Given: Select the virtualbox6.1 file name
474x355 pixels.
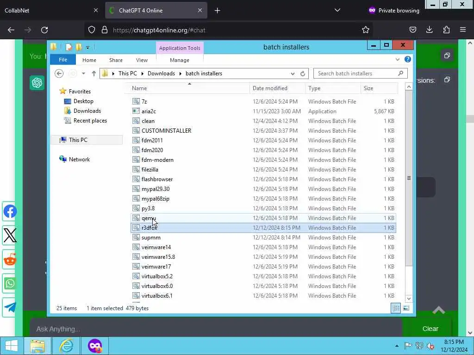Looking at the screenshot, I should coord(157,295).
